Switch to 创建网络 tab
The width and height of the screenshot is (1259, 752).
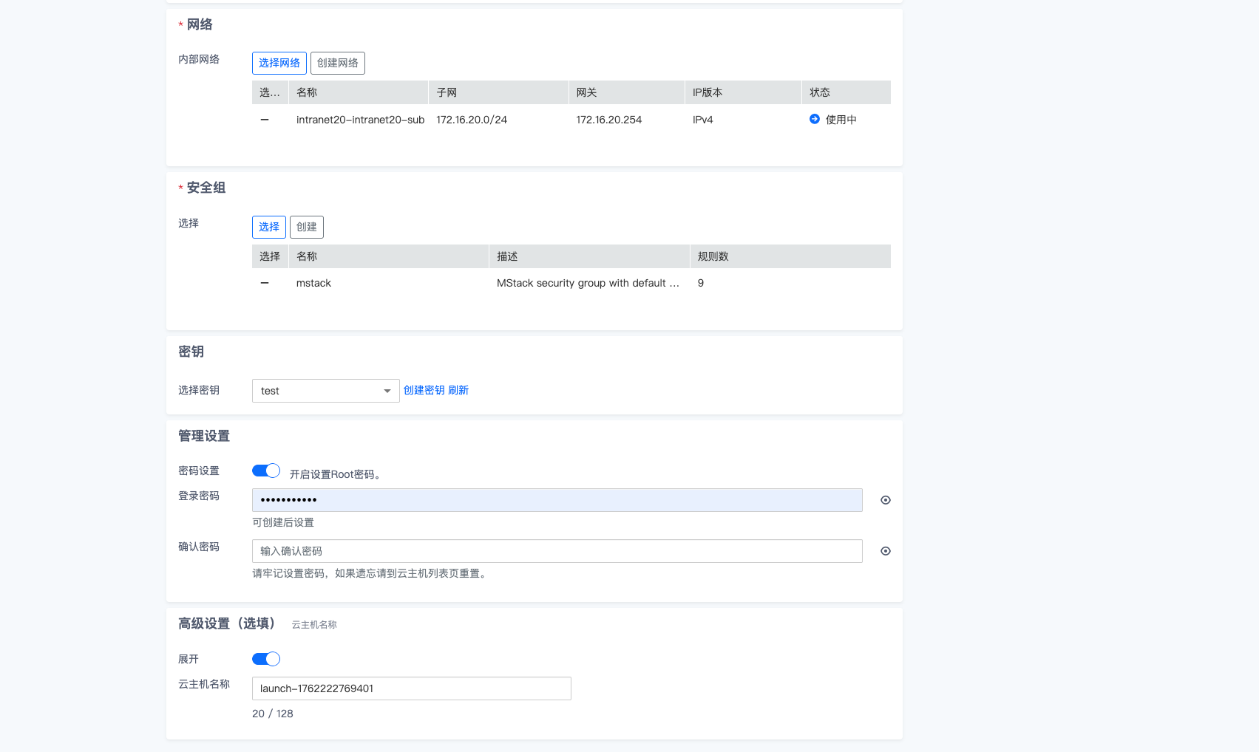pyautogui.click(x=337, y=63)
